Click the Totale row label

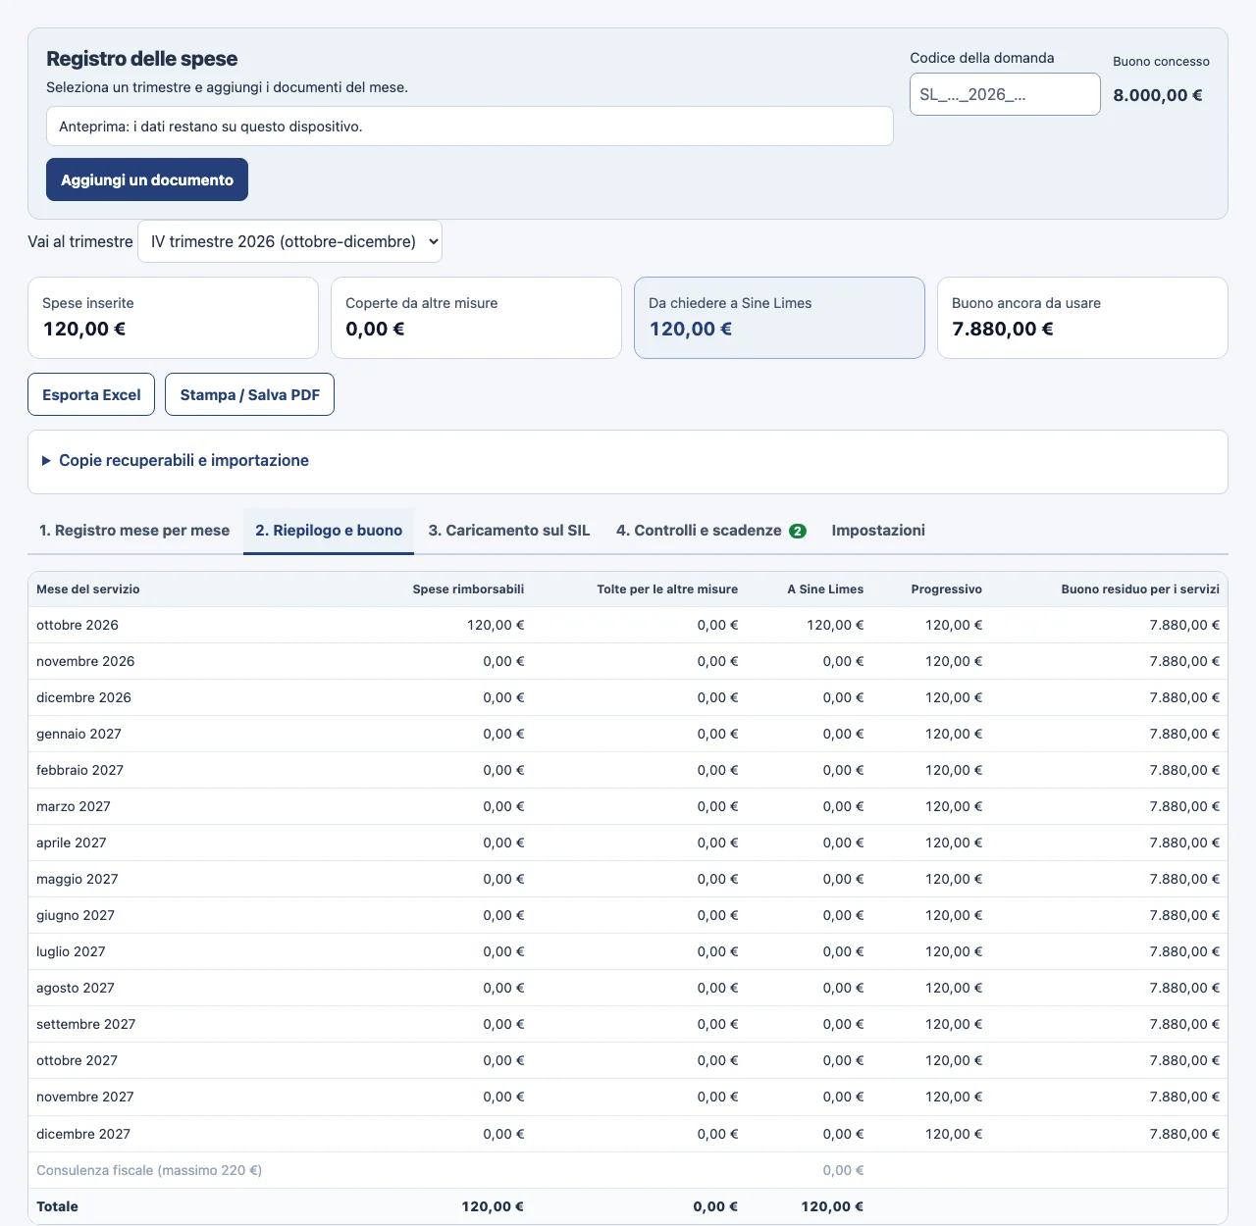click(x=57, y=1206)
